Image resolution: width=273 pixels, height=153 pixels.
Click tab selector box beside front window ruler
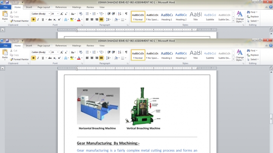click(x=3, y=68)
